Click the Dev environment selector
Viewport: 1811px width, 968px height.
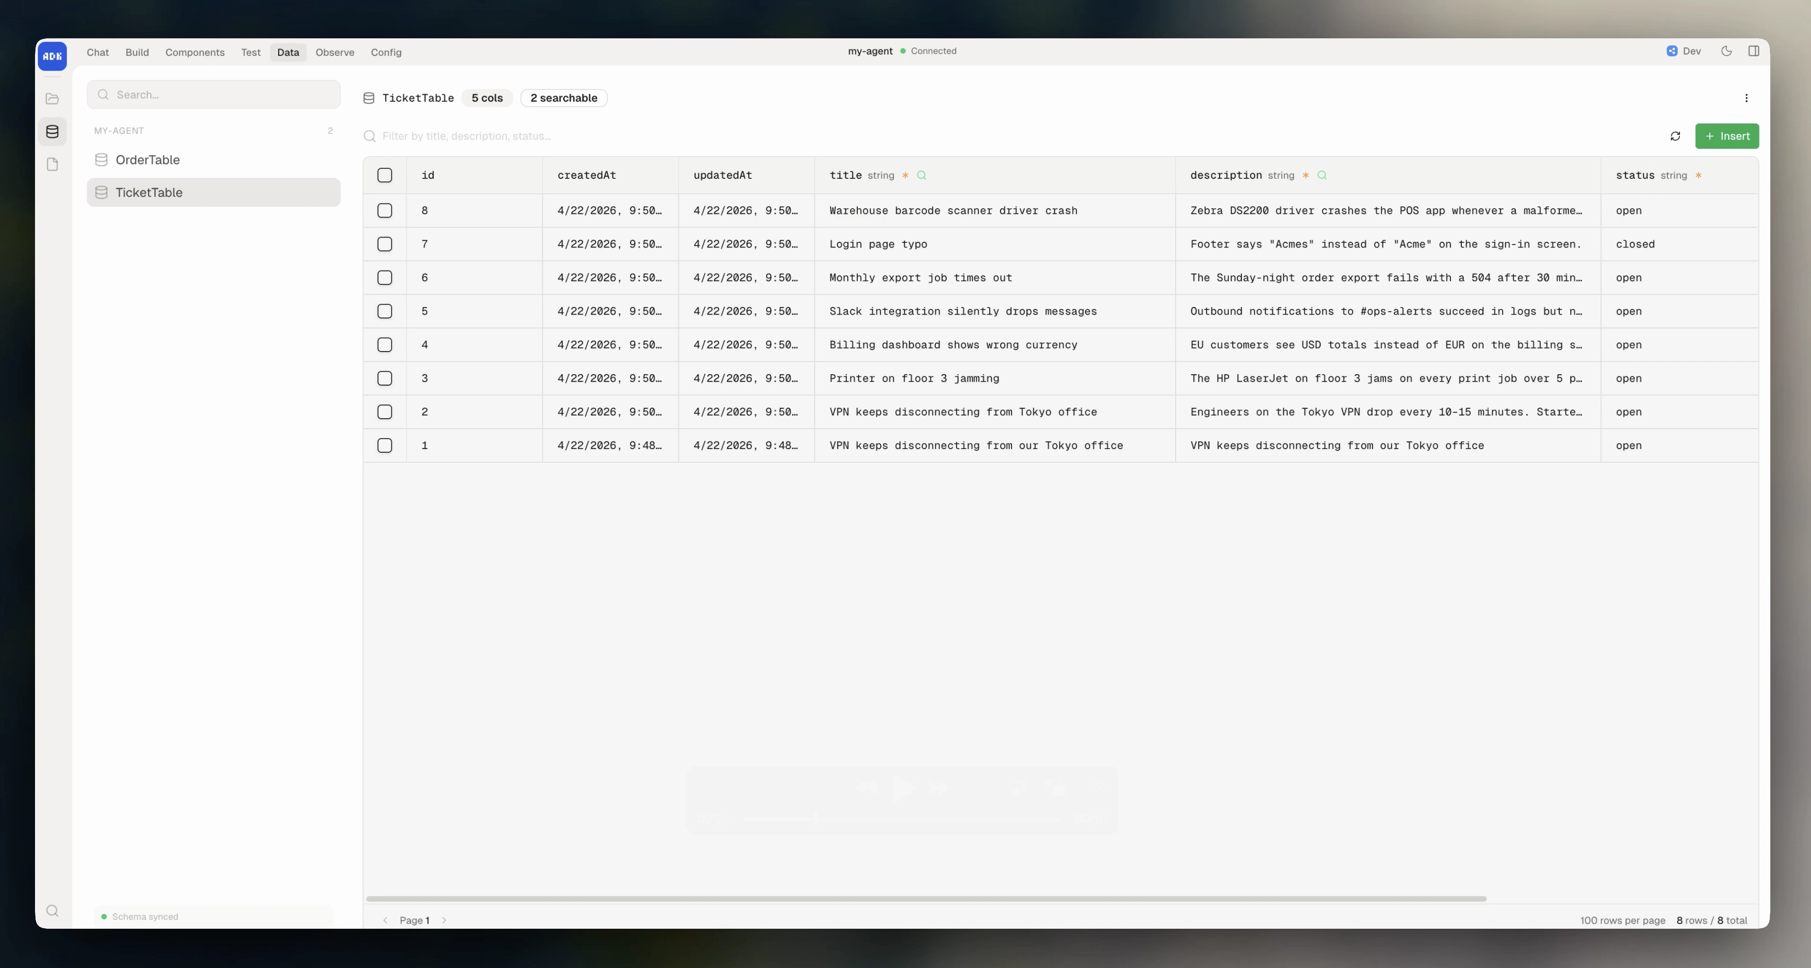[x=1684, y=51]
